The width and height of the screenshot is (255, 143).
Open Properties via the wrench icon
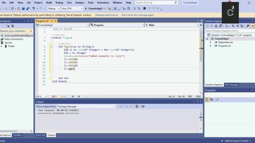247,26
